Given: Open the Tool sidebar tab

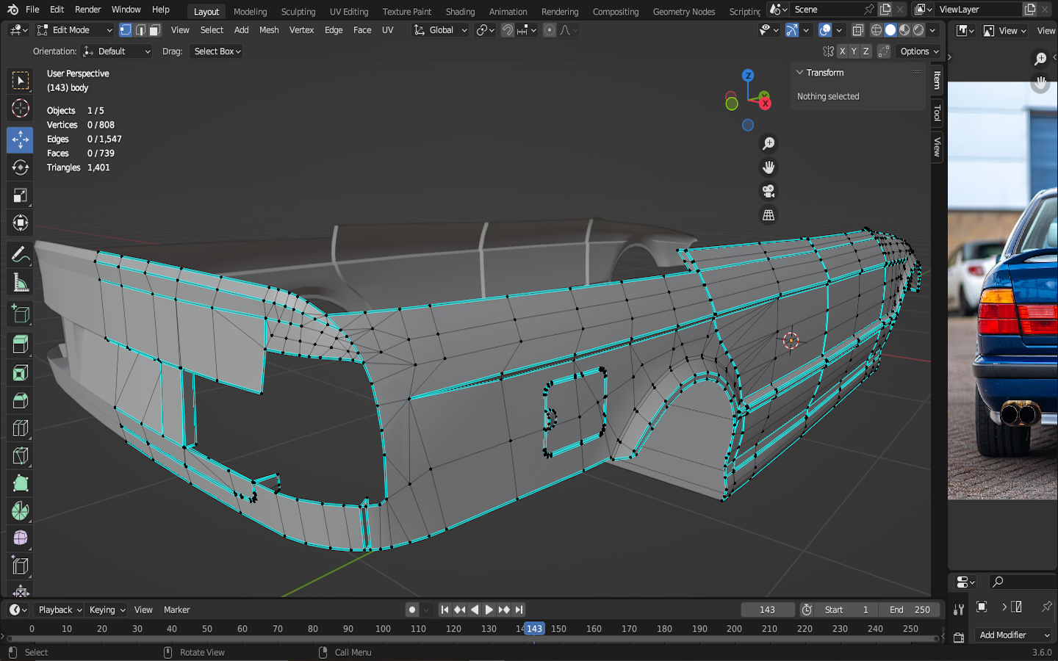Looking at the screenshot, I should click(x=937, y=112).
